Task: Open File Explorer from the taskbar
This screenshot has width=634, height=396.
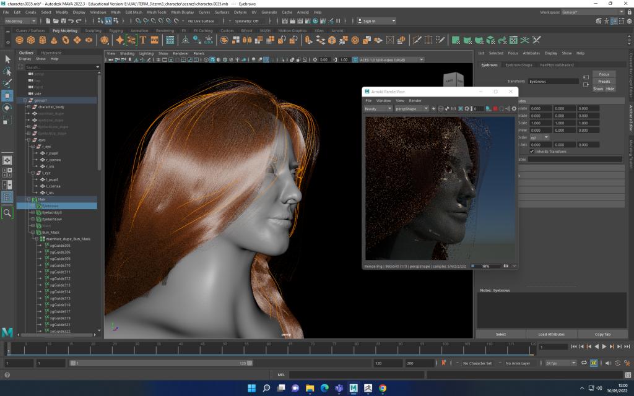Action: tap(310, 388)
